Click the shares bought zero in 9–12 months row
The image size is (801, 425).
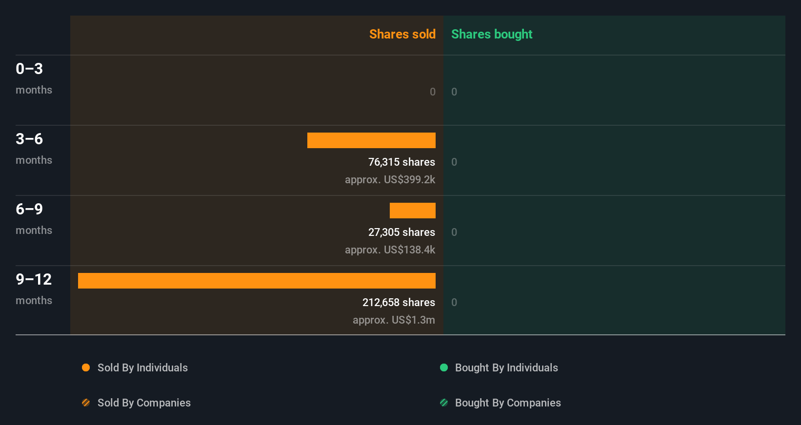(x=454, y=303)
